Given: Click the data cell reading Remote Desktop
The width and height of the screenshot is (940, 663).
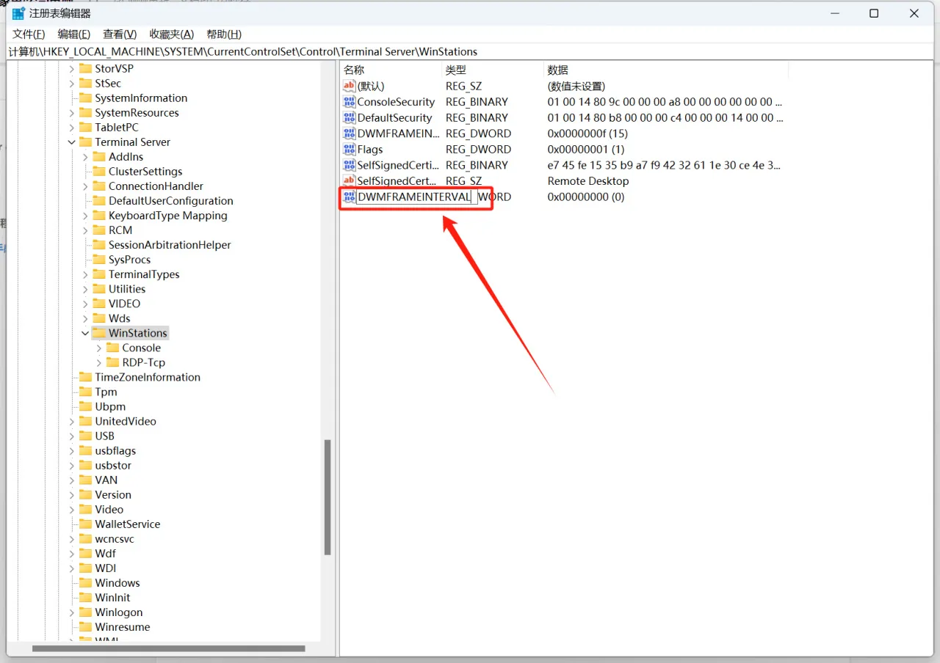Looking at the screenshot, I should [x=588, y=181].
